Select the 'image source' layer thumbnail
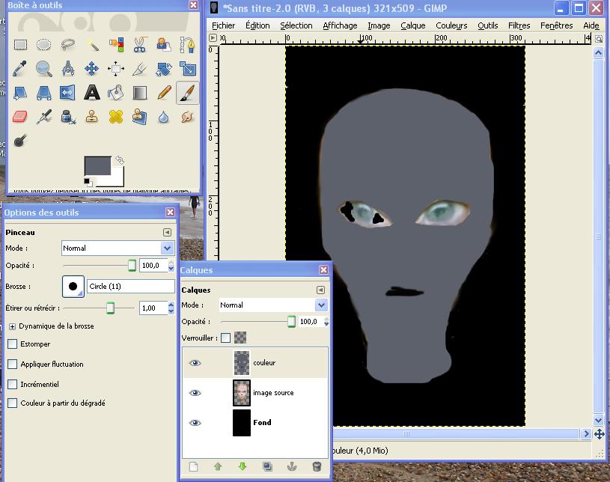Screen dimensions: 610x482 pyautogui.click(x=242, y=393)
